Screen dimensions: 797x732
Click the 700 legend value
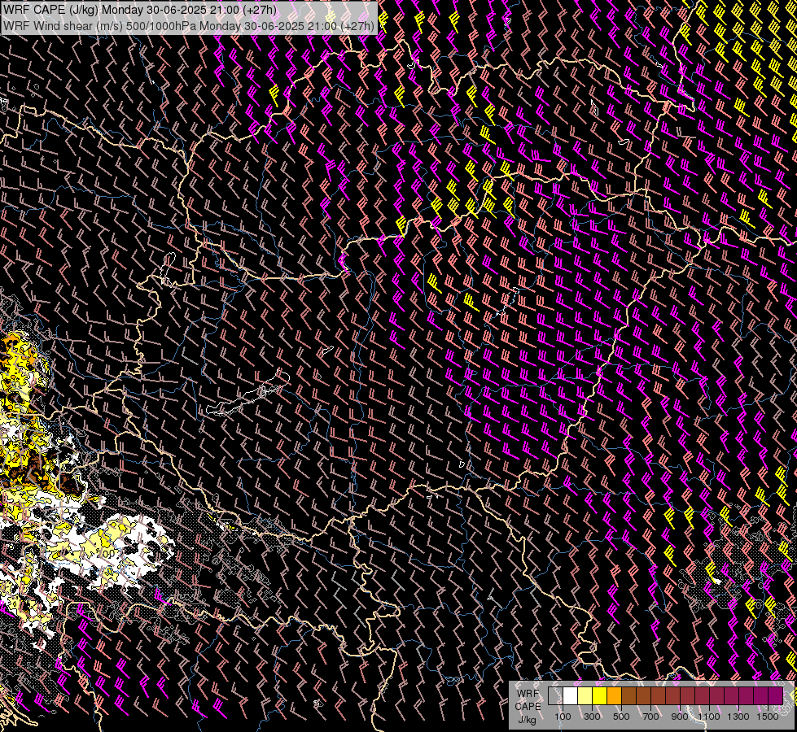click(650, 717)
